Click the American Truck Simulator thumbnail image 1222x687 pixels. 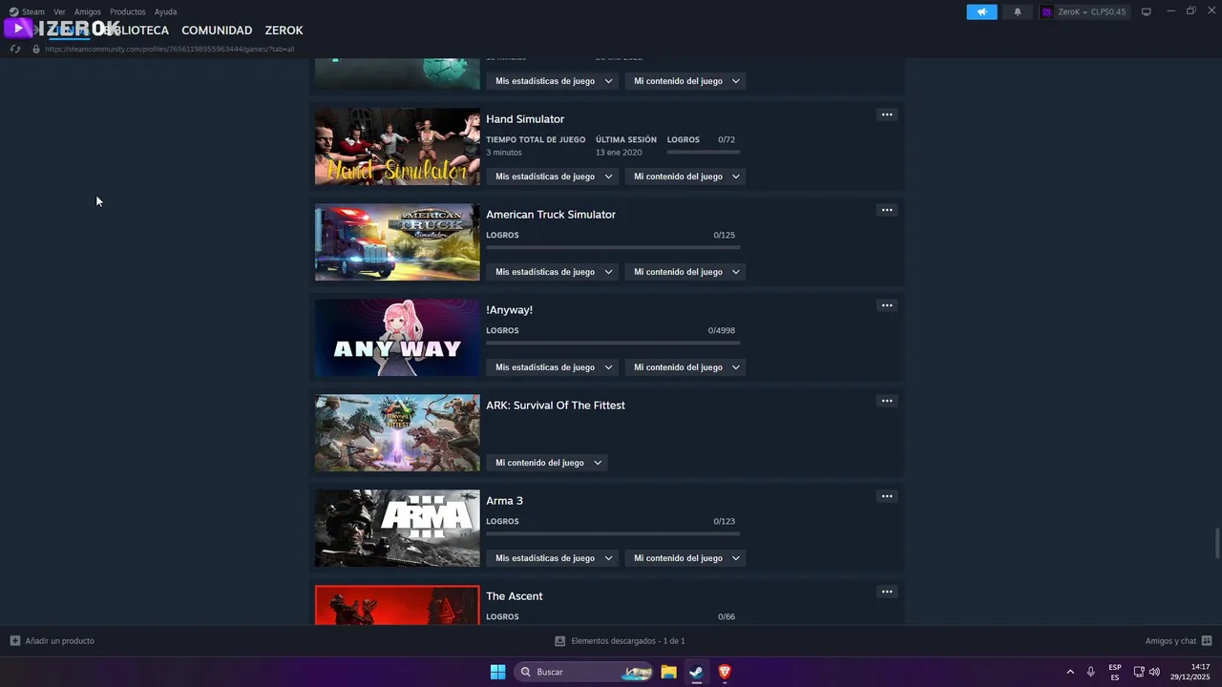pos(397,242)
